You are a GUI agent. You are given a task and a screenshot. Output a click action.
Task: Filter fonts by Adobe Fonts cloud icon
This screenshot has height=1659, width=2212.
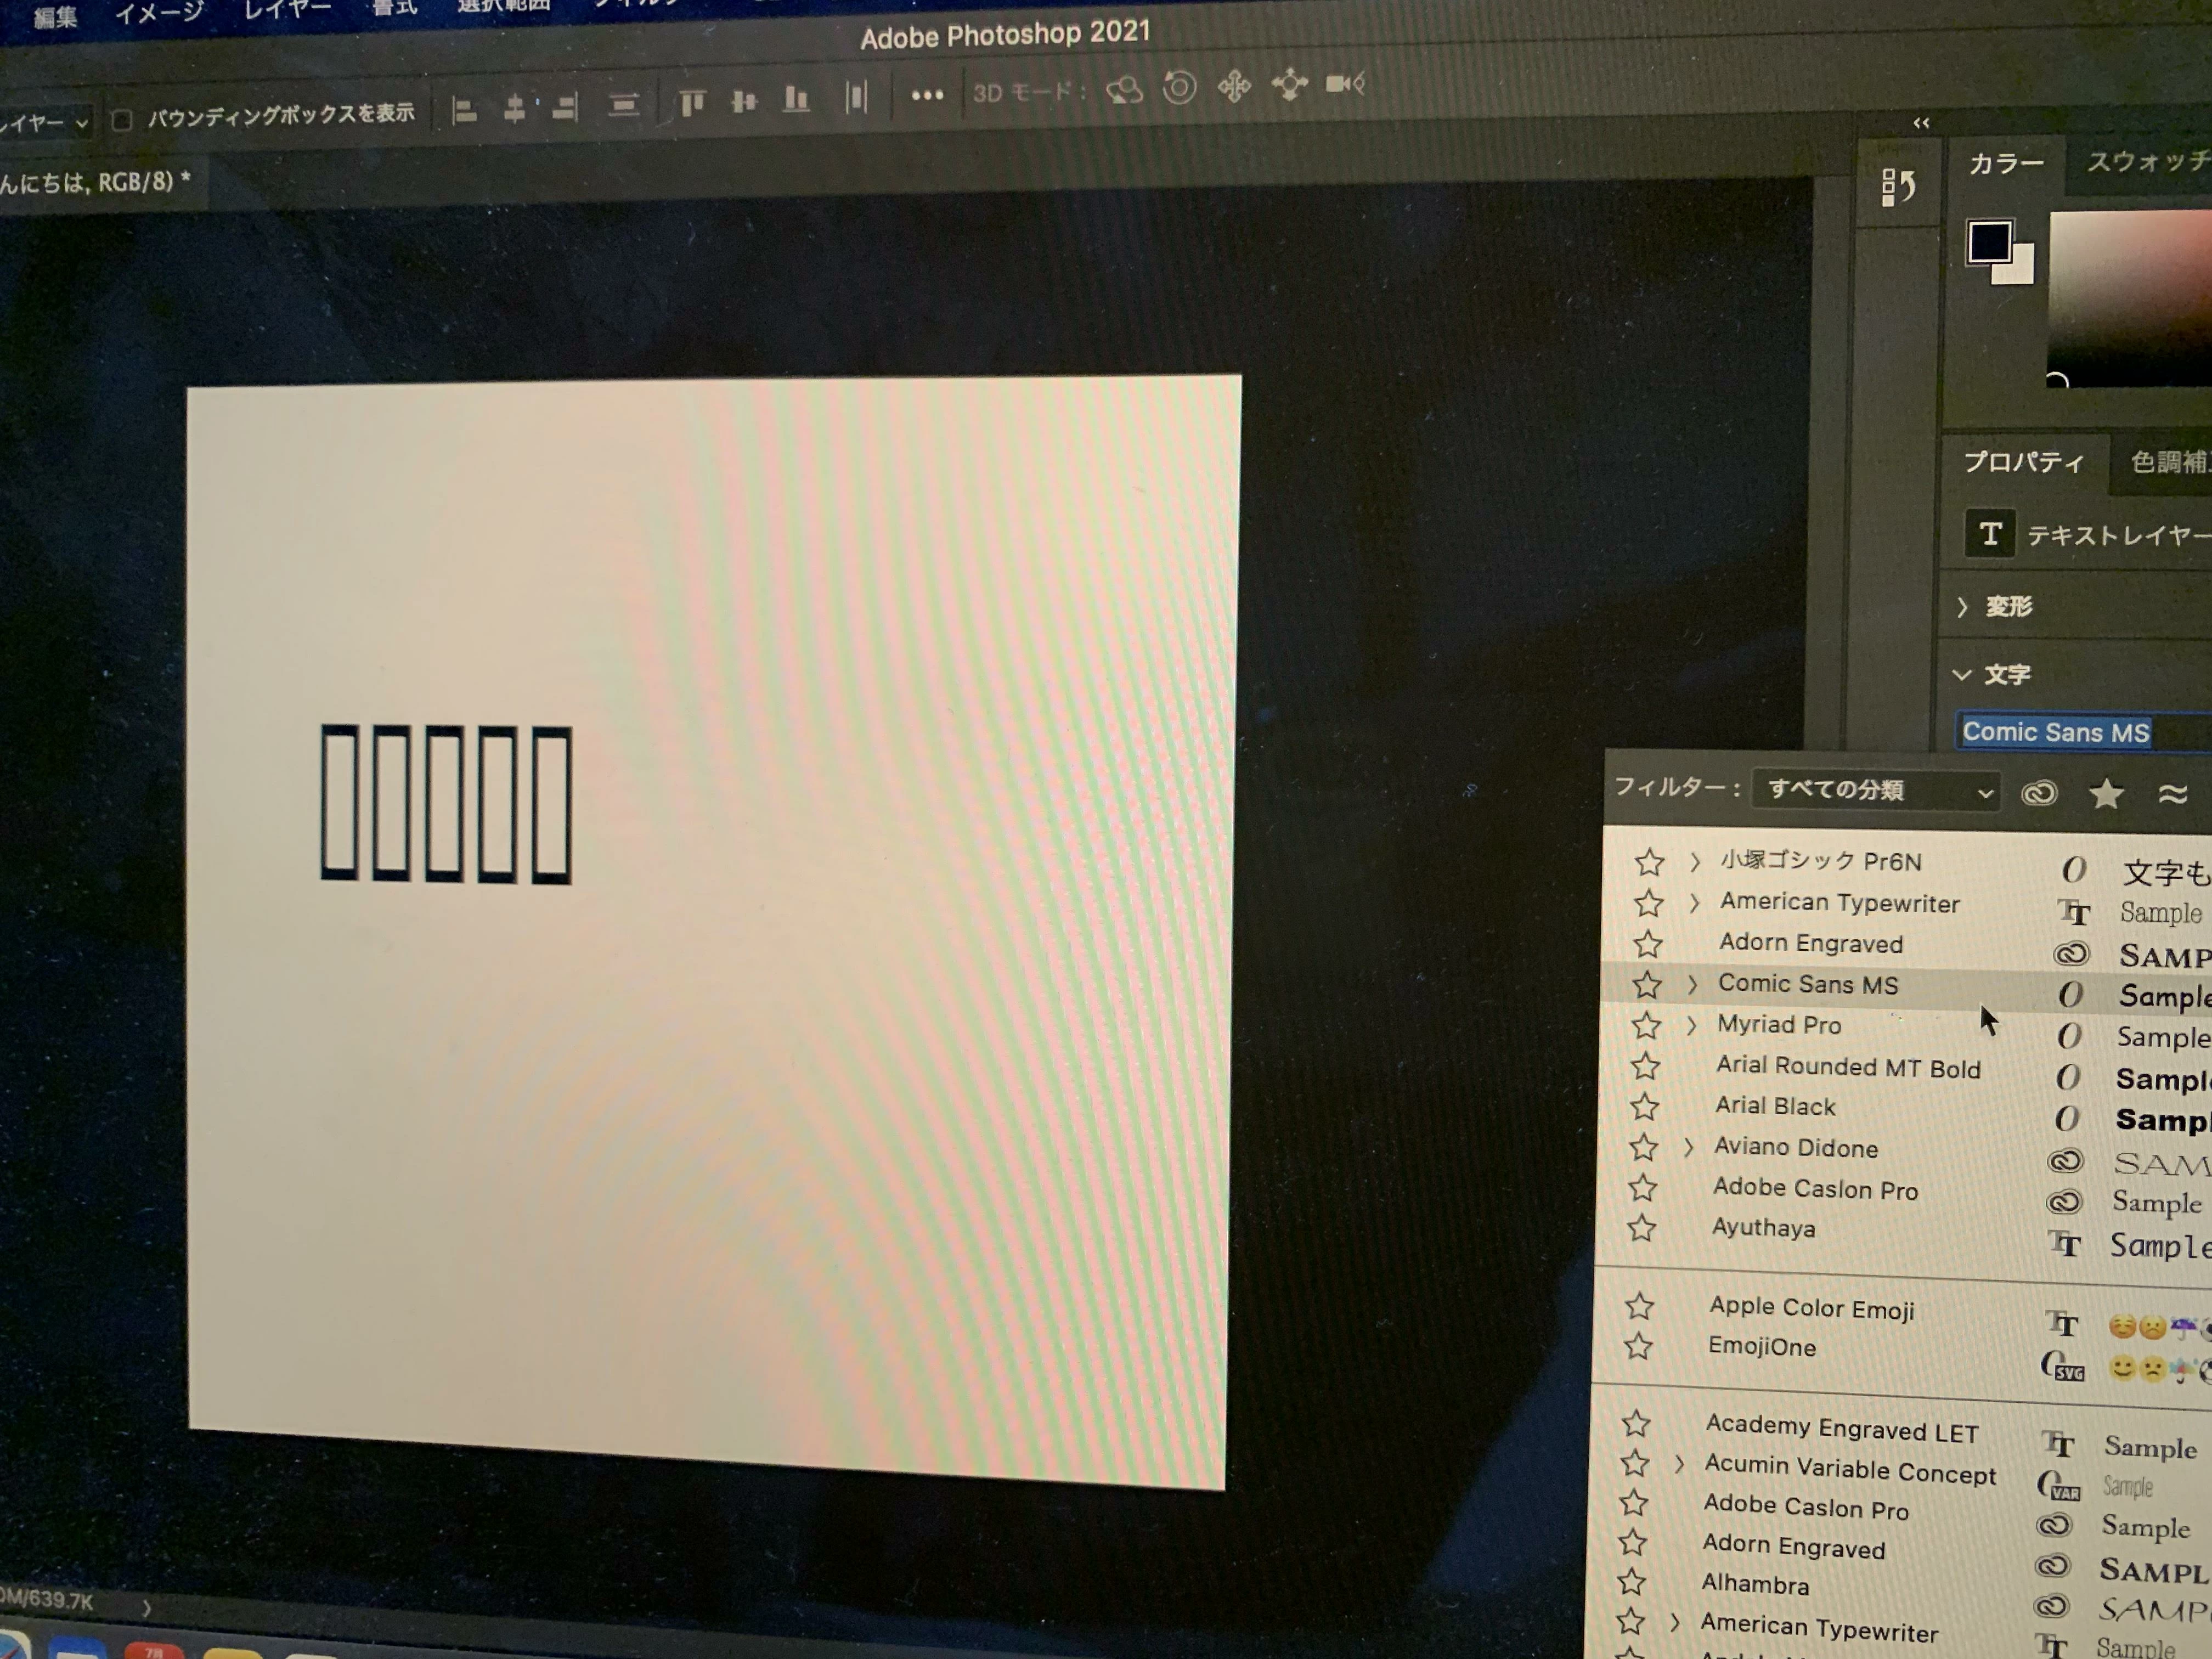pos(2039,793)
